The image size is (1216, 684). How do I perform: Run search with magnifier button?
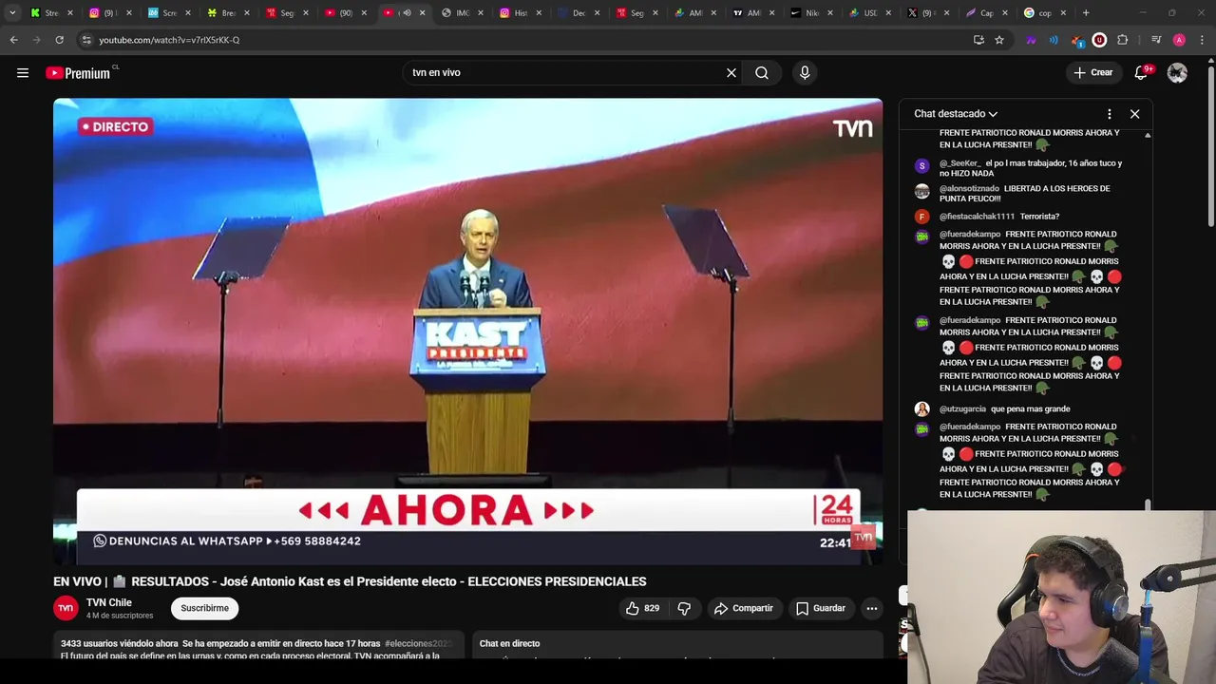pyautogui.click(x=762, y=73)
